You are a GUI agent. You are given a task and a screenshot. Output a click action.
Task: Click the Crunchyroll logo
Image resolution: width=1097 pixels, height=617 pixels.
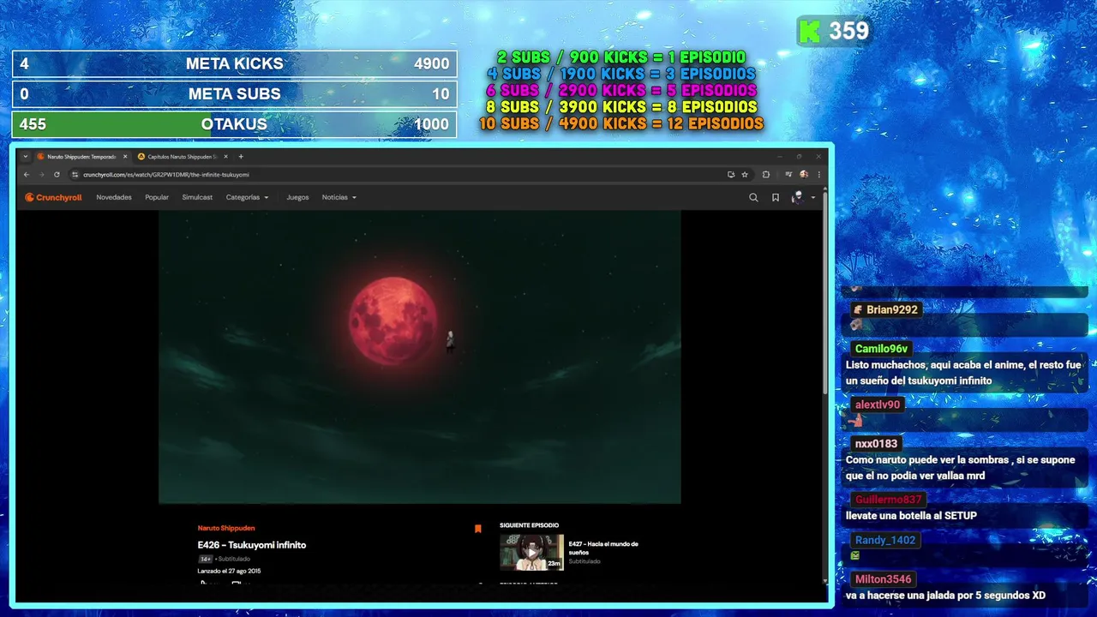click(x=53, y=197)
